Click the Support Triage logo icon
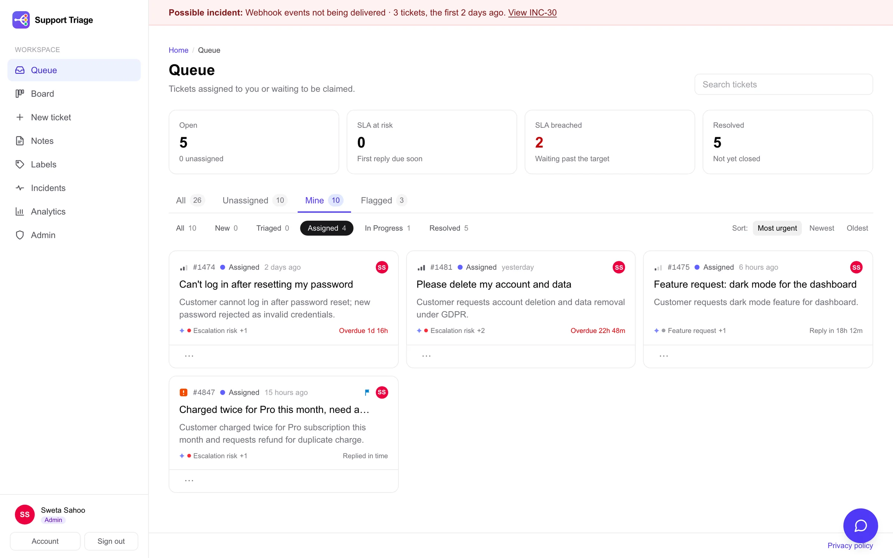Viewport: 893px width, 558px height. point(21,20)
